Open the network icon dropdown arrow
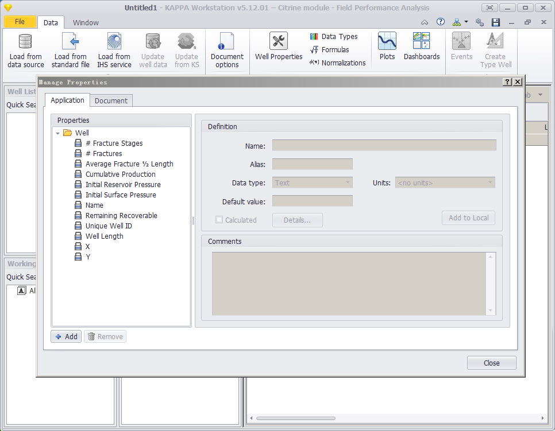 pos(466,22)
